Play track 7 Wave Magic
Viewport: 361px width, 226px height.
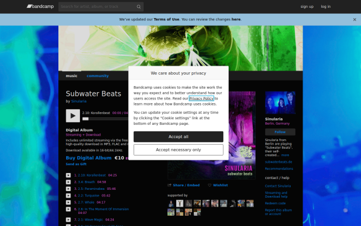[x=69, y=220]
